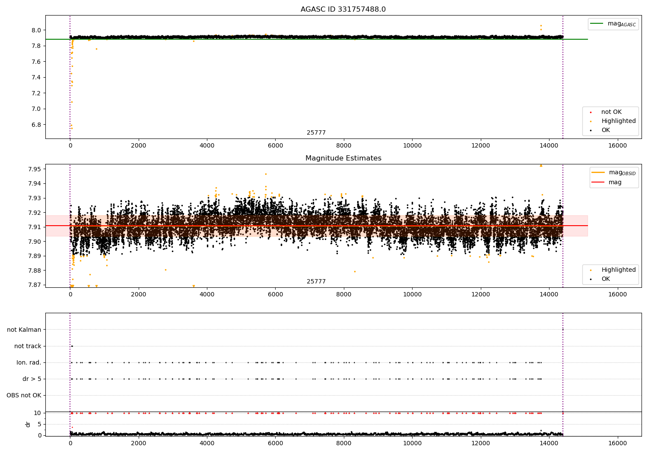Click the red 'mag' legend line
Image resolution: width=648 pixels, height=453 pixels.
598,182
